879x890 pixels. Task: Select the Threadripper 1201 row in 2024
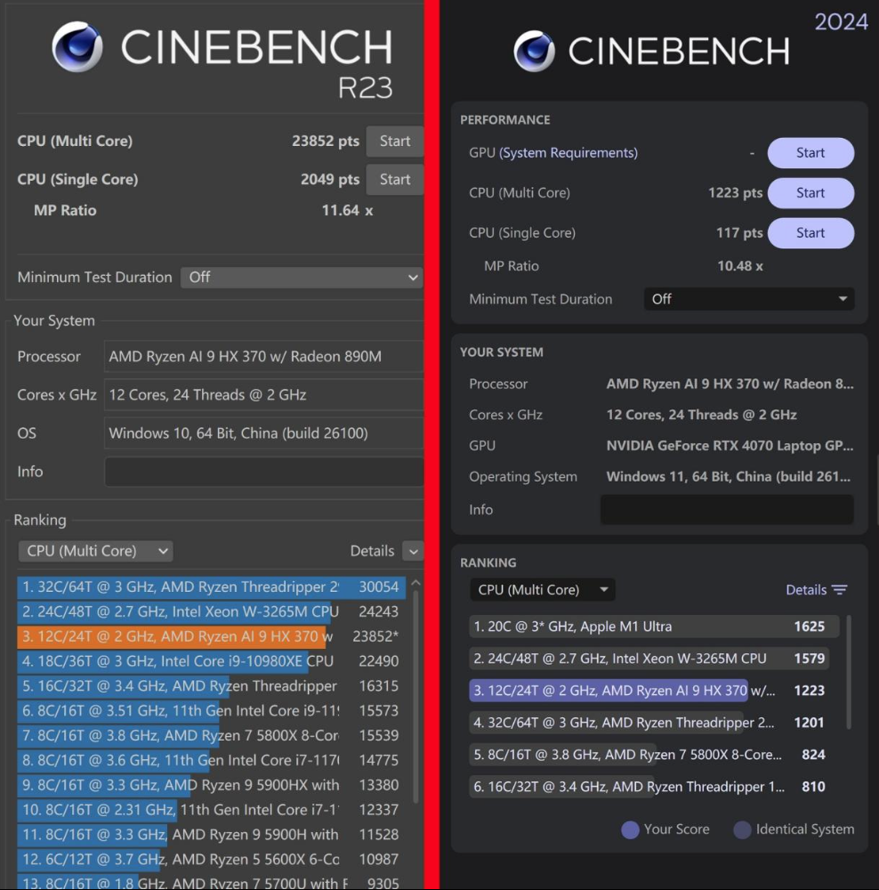click(x=655, y=723)
